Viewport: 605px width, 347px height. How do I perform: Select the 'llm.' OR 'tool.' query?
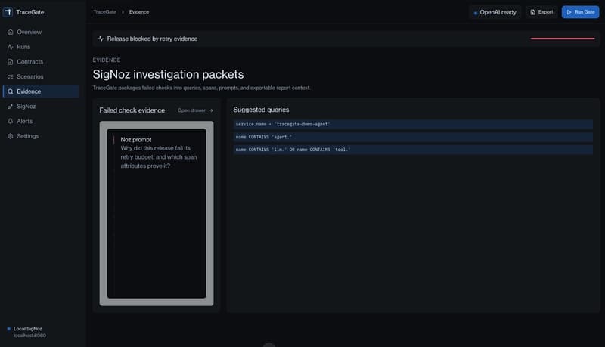pyautogui.click(x=413, y=150)
